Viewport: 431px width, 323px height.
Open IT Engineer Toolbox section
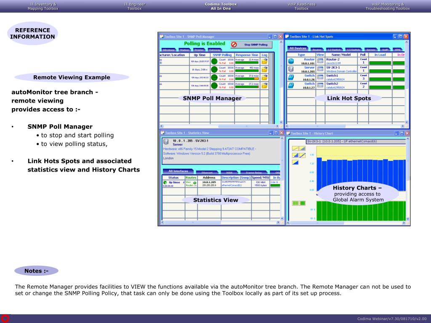(134, 6)
